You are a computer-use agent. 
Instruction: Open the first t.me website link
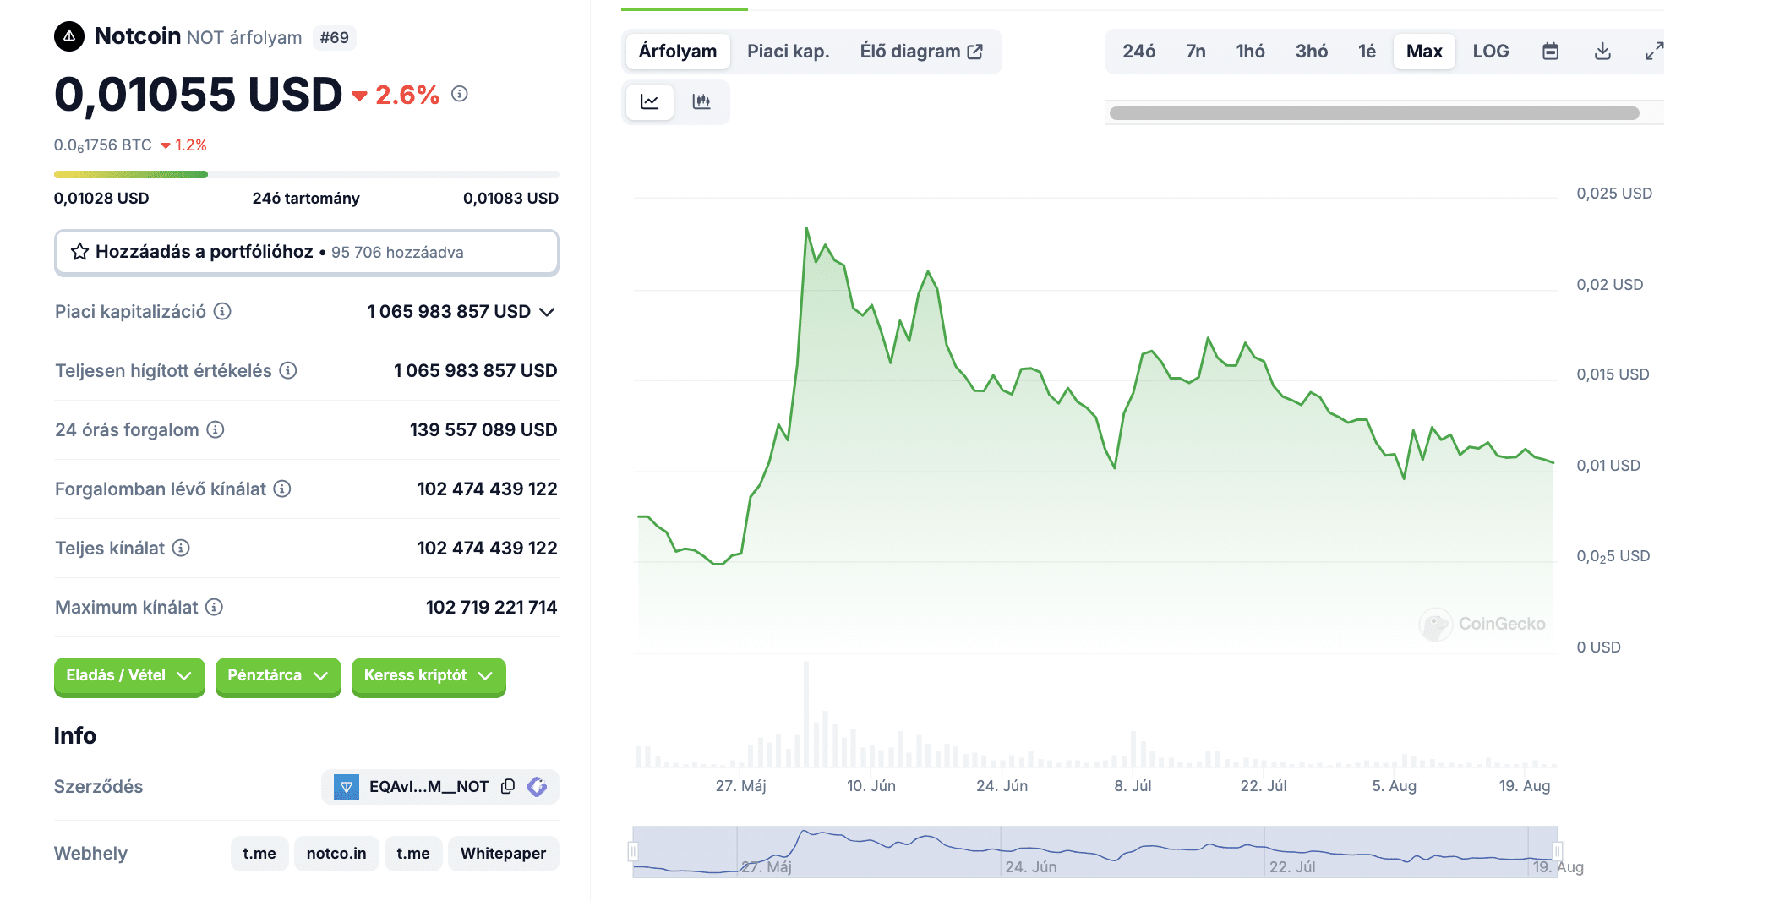pos(259,854)
